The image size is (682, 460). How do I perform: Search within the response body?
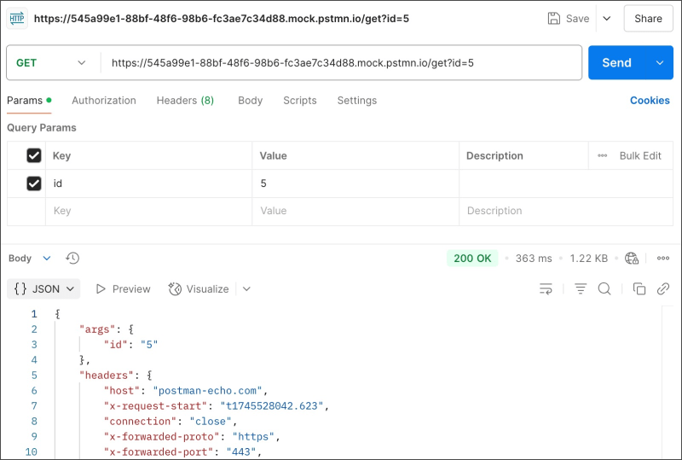(604, 288)
